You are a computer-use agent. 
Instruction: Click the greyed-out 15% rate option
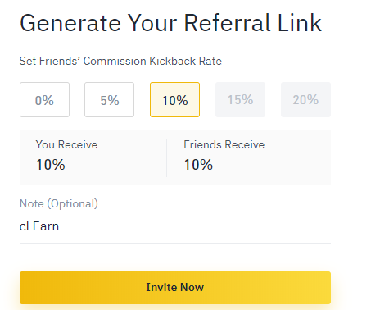point(240,100)
